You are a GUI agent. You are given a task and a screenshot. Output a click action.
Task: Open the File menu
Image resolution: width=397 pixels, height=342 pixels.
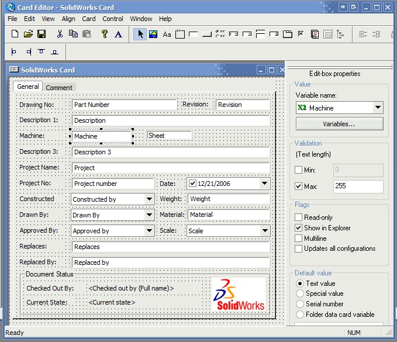point(12,19)
